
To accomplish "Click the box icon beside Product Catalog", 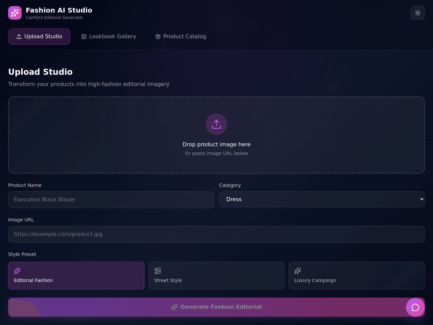I will click(158, 37).
